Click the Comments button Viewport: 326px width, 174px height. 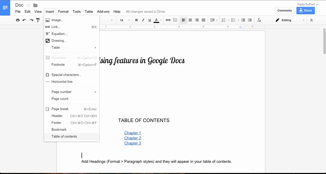click(284, 10)
